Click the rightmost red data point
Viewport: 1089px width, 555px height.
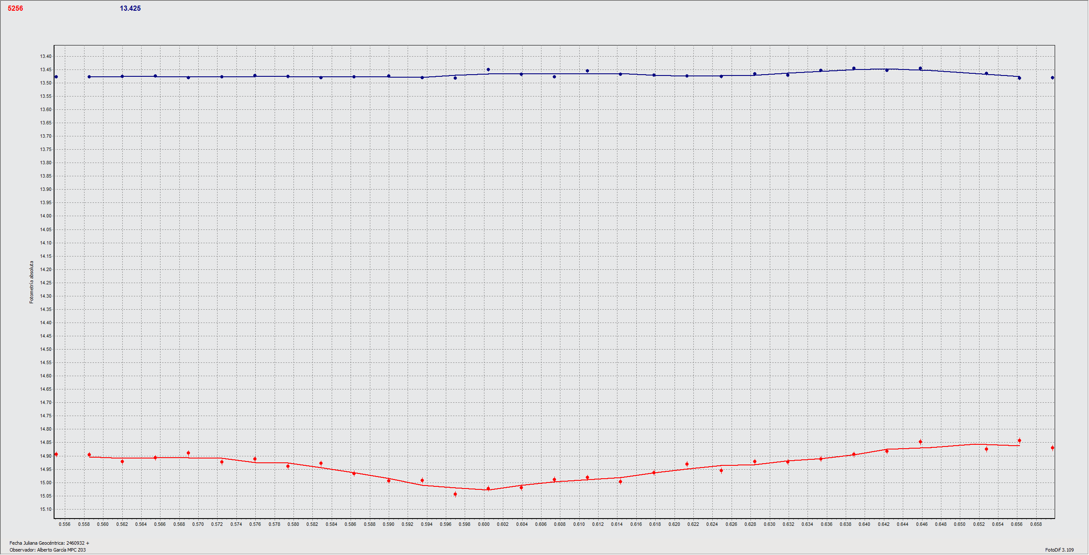[1053, 448]
